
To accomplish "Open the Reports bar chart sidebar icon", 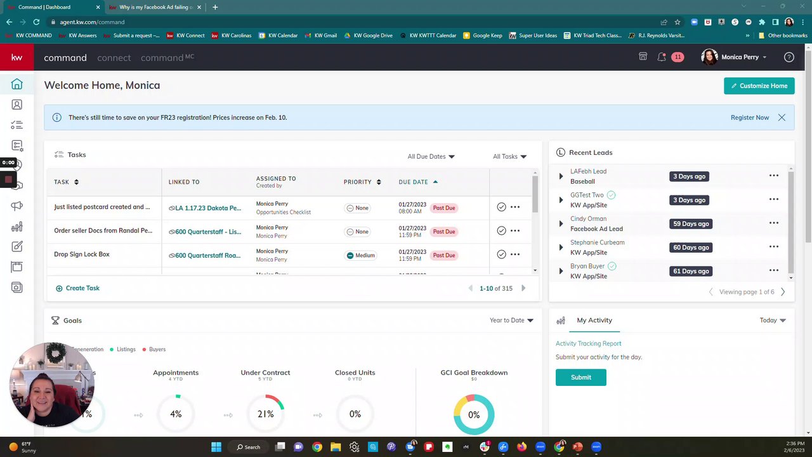I will coord(17,227).
